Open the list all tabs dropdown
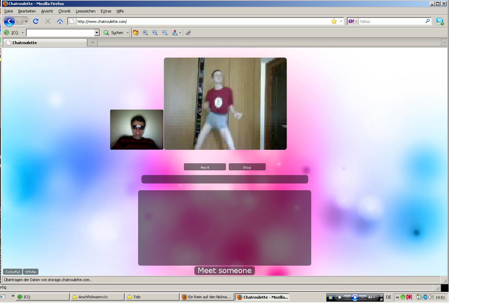This screenshot has height=303, width=485. [444, 42]
